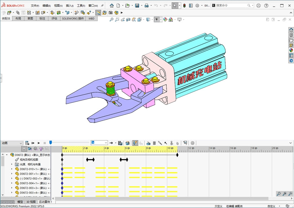The width and height of the screenshot is (294, 208).
Task: Open View Settings monitor icon
Action: tap(180, 20)
